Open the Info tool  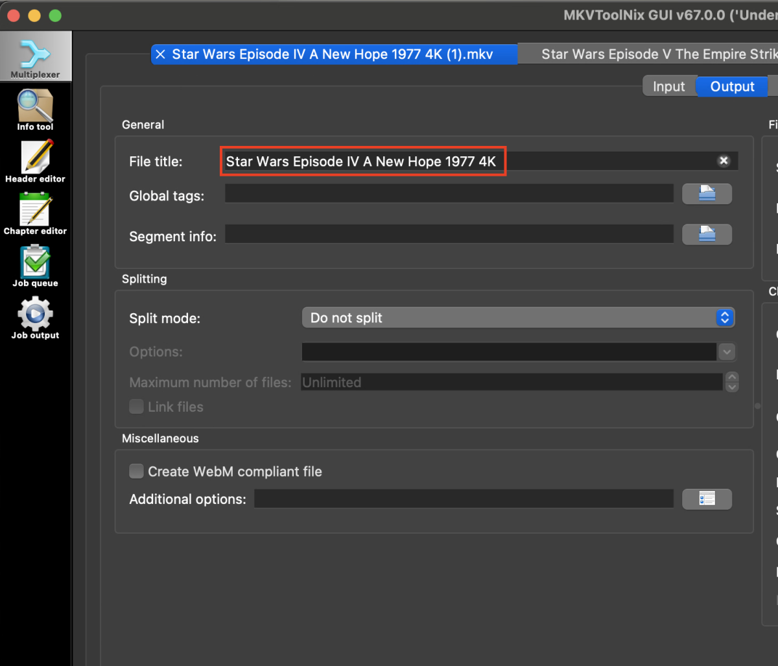pos(35,110)
